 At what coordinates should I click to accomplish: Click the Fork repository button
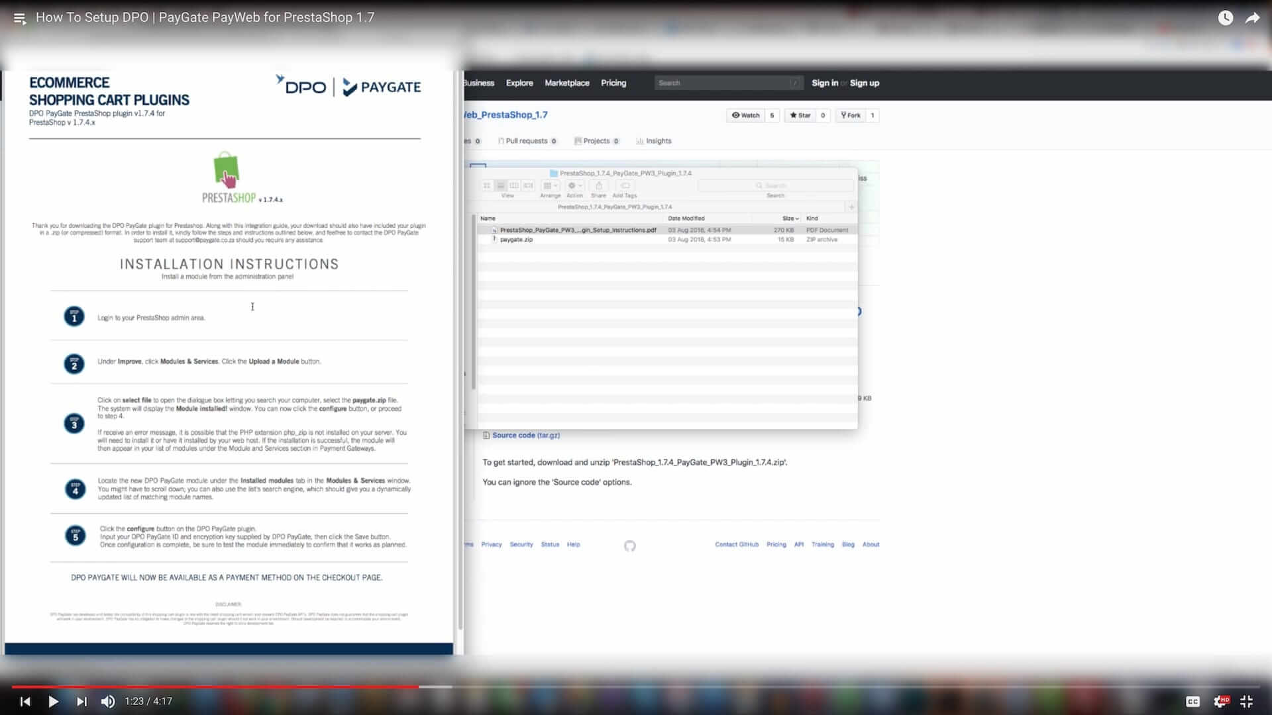pyautogui.click(x=851, y=115)
